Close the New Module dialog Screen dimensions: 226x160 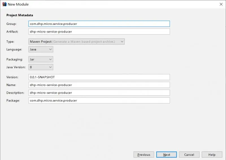(x=221, y=4)
